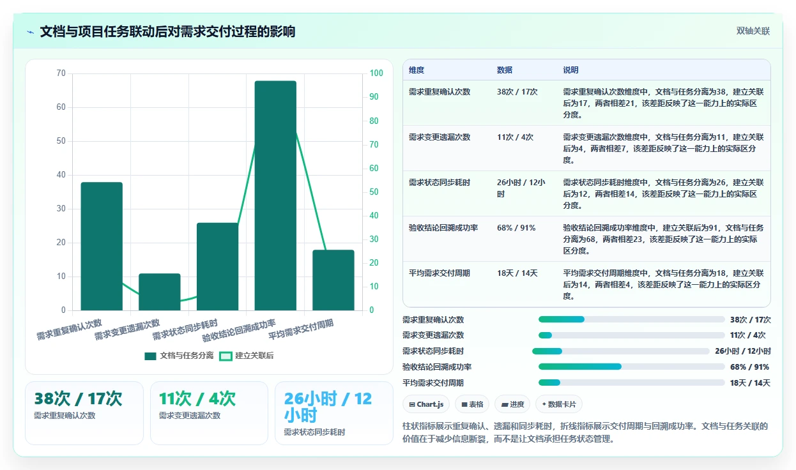Click the icon inside 进度 tag

point(504,404)
